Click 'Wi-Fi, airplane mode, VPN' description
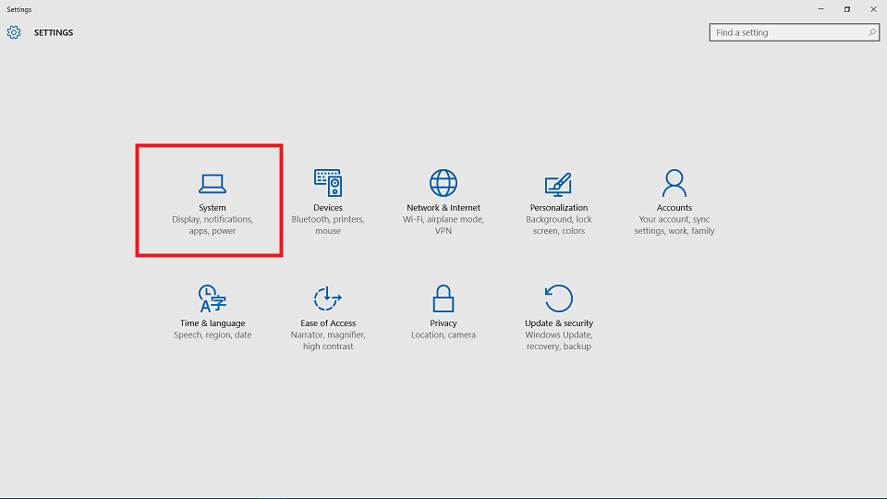Image resolution: width=887 pixels, height=499 pixels. tap(443, 225)
